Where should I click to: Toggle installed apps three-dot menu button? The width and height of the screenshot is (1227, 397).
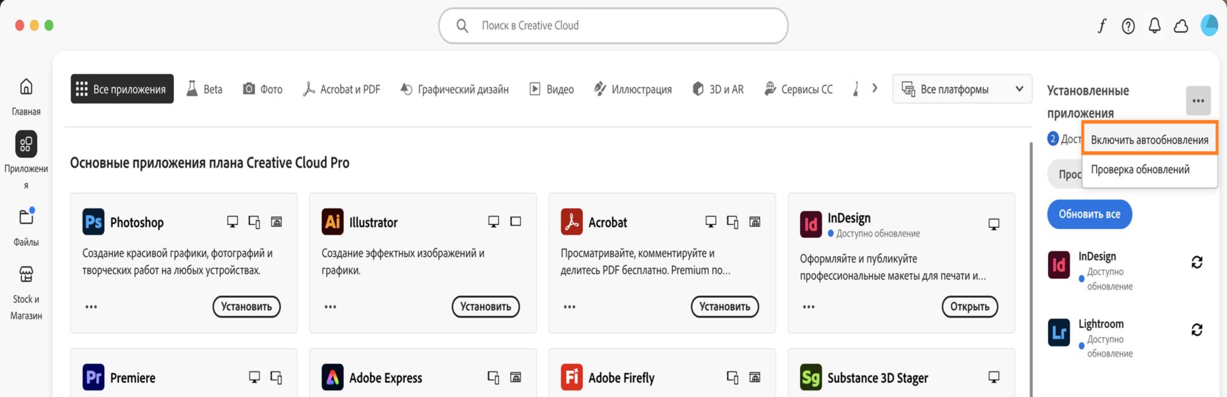click(x=1198, y=100)
